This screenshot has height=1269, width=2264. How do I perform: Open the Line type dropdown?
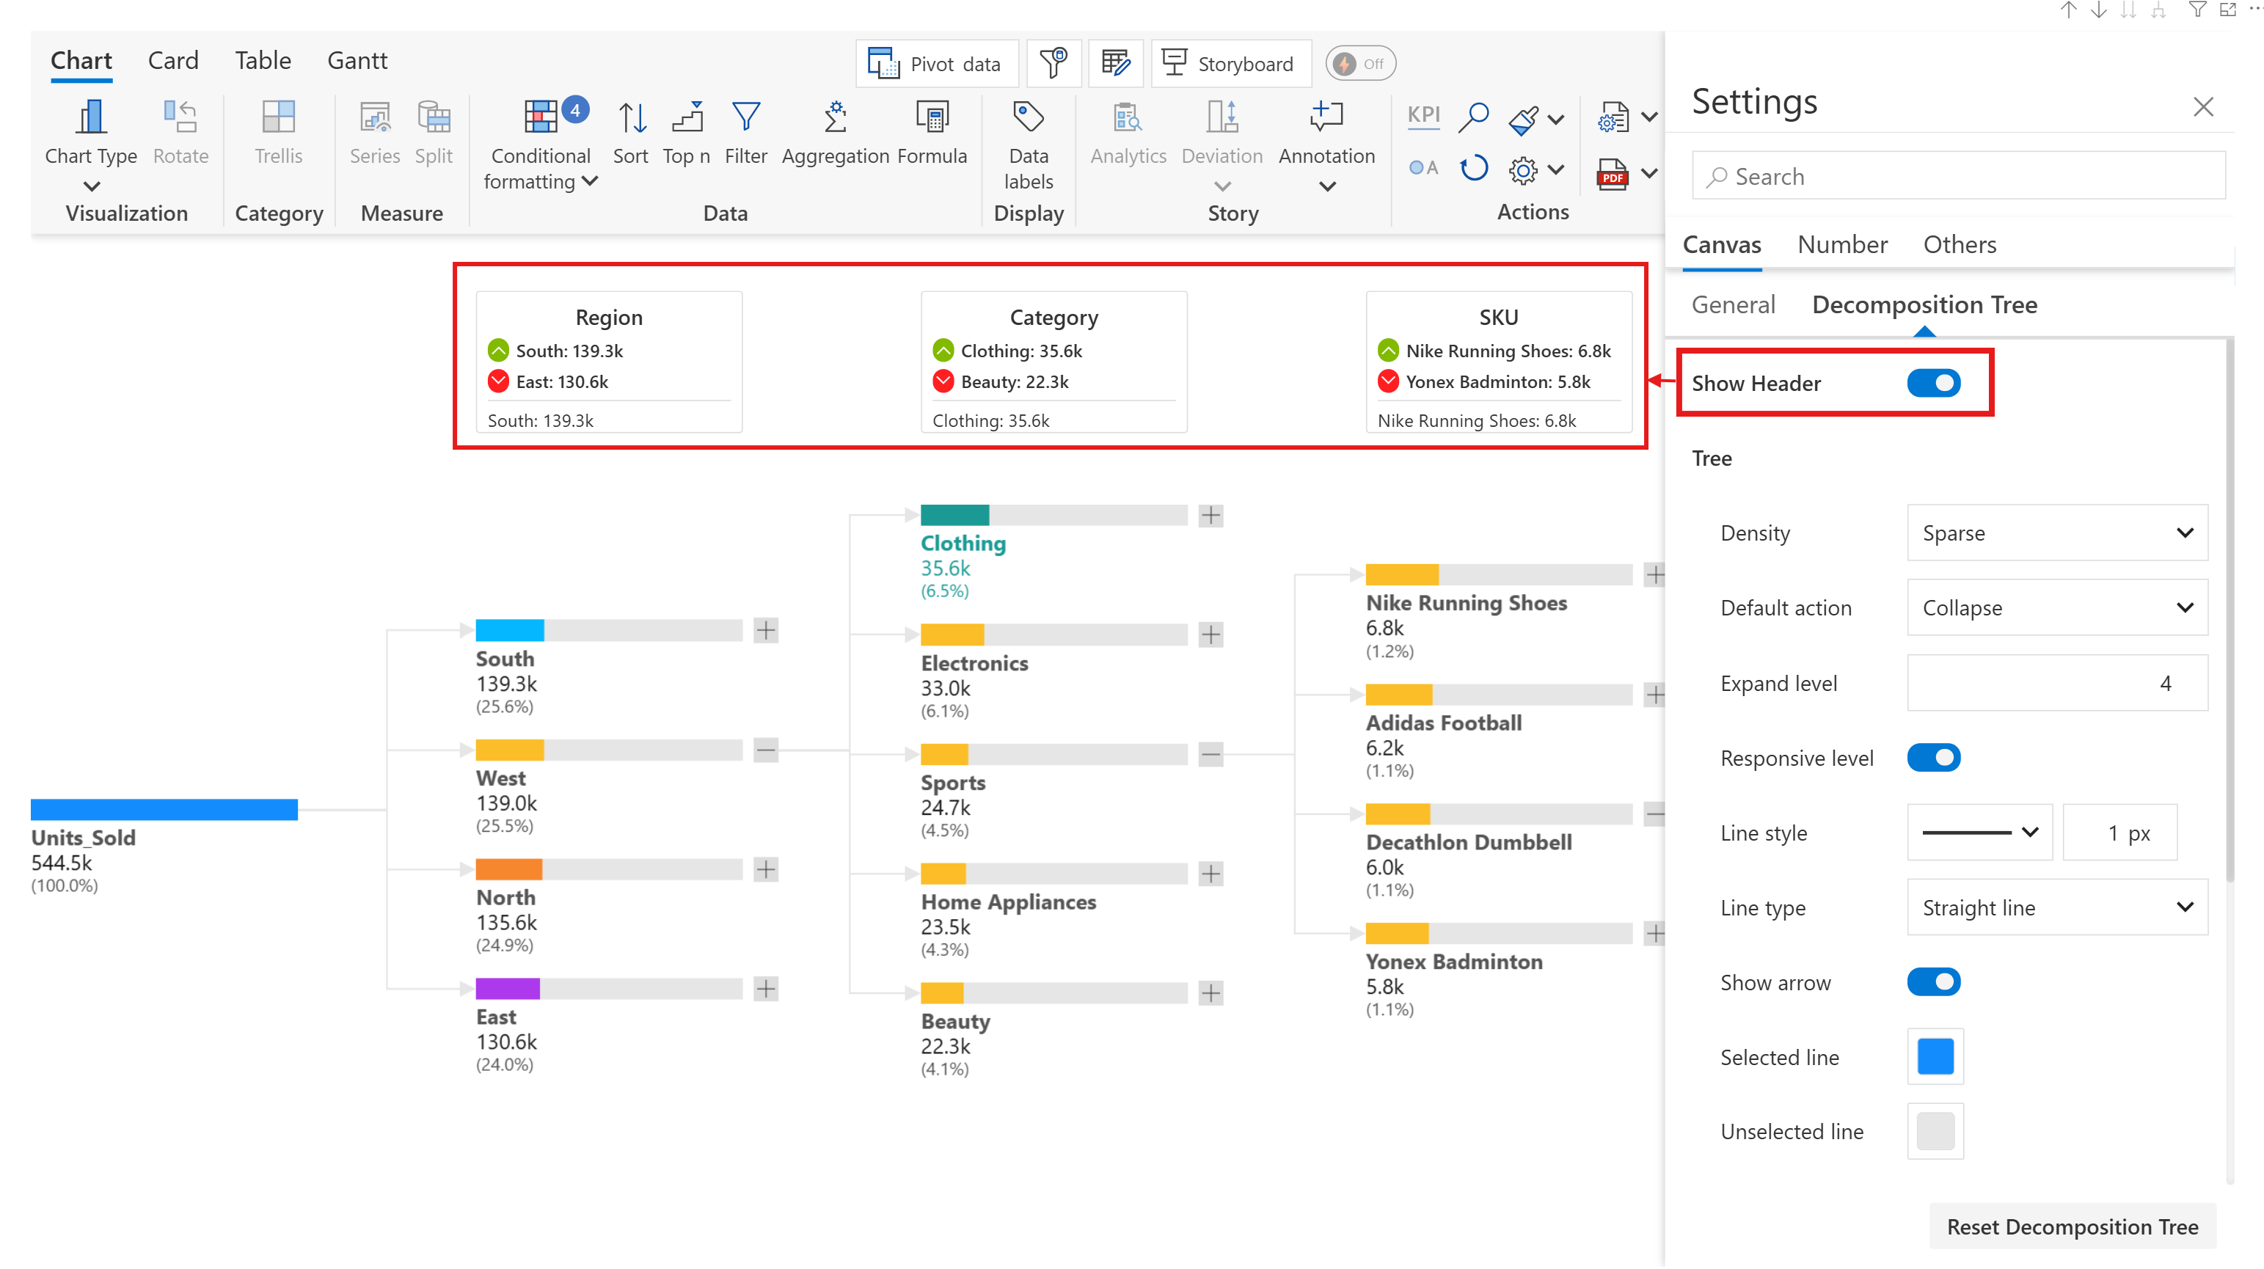(2056, 907)
